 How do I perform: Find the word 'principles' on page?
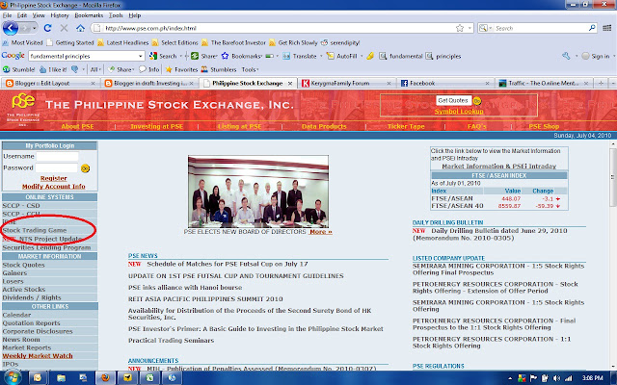click(x=443, y=56)
